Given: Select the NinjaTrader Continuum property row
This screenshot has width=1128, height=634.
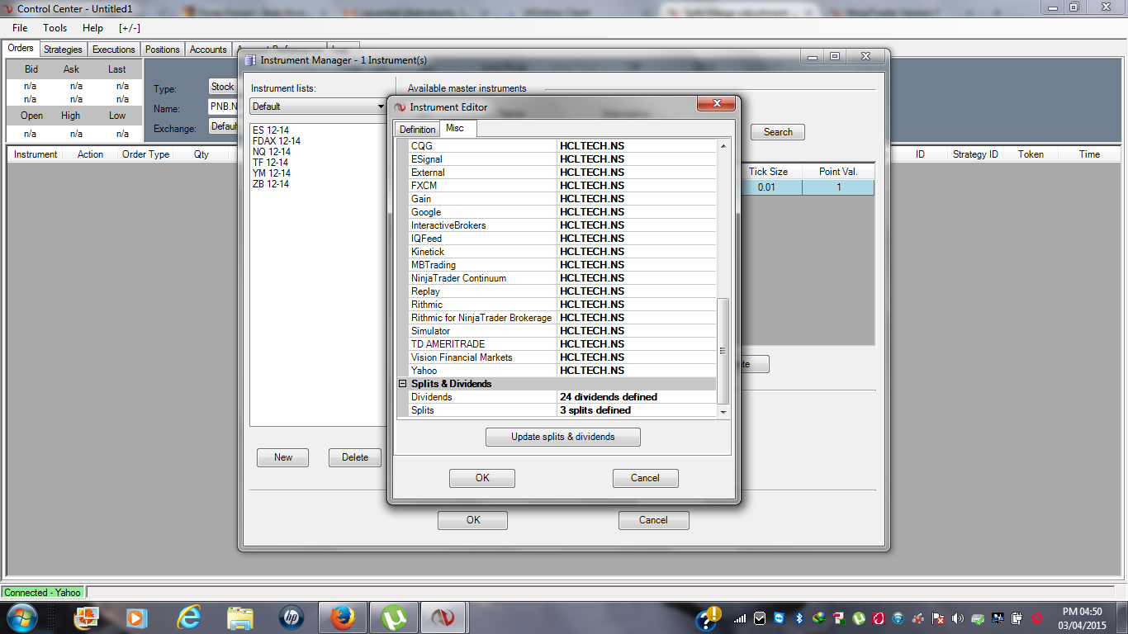Looking at the screenshot, I should pyautogui.click(x=563, y=278).
